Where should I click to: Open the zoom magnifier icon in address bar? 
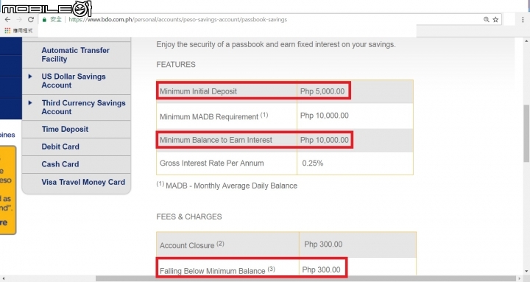coord(487,20)
